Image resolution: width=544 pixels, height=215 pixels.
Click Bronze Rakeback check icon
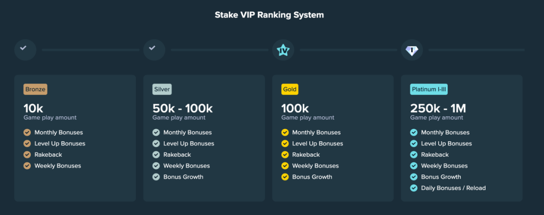pos(27,154)
